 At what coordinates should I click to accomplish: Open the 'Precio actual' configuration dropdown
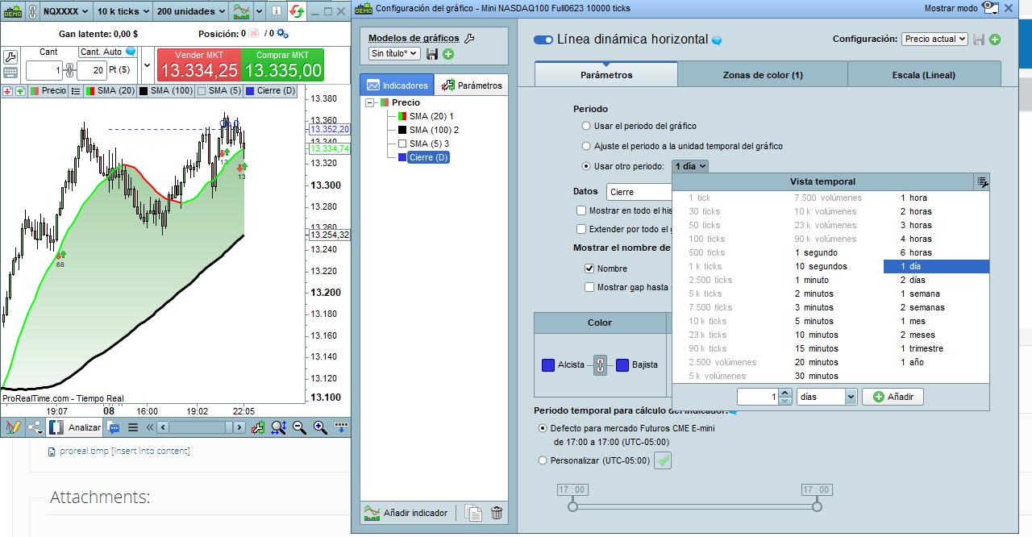pyautogui.click(x=934, y=39)
